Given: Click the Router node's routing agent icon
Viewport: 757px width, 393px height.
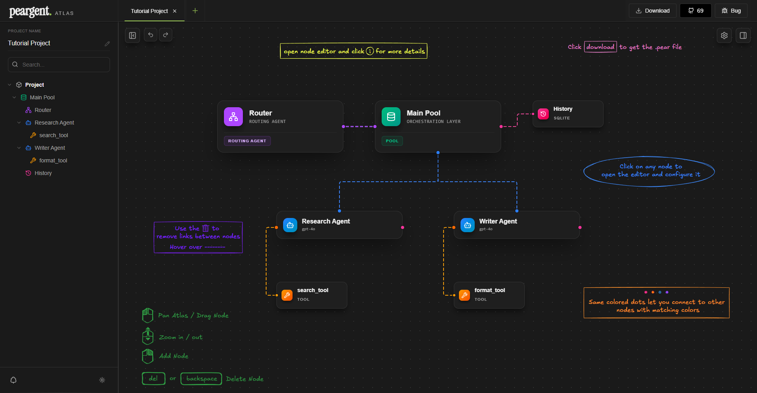Looking at the screenshot, I should coord(233,117).
